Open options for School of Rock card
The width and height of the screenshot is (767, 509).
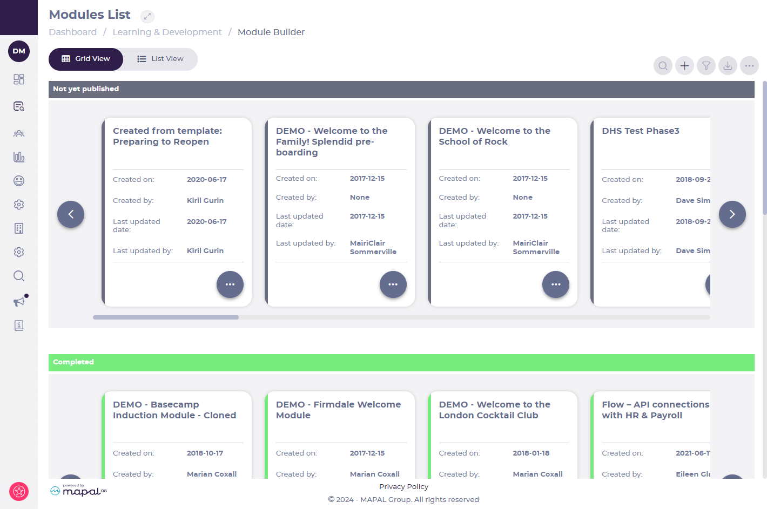click(x=556, y=284)
